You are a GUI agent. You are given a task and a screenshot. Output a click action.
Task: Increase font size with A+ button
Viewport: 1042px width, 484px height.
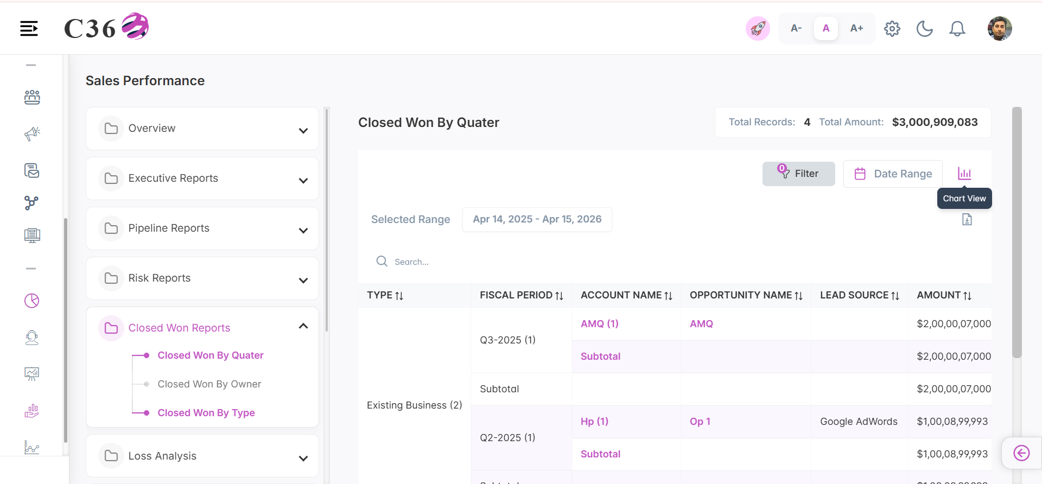click(x=856, y=28)
